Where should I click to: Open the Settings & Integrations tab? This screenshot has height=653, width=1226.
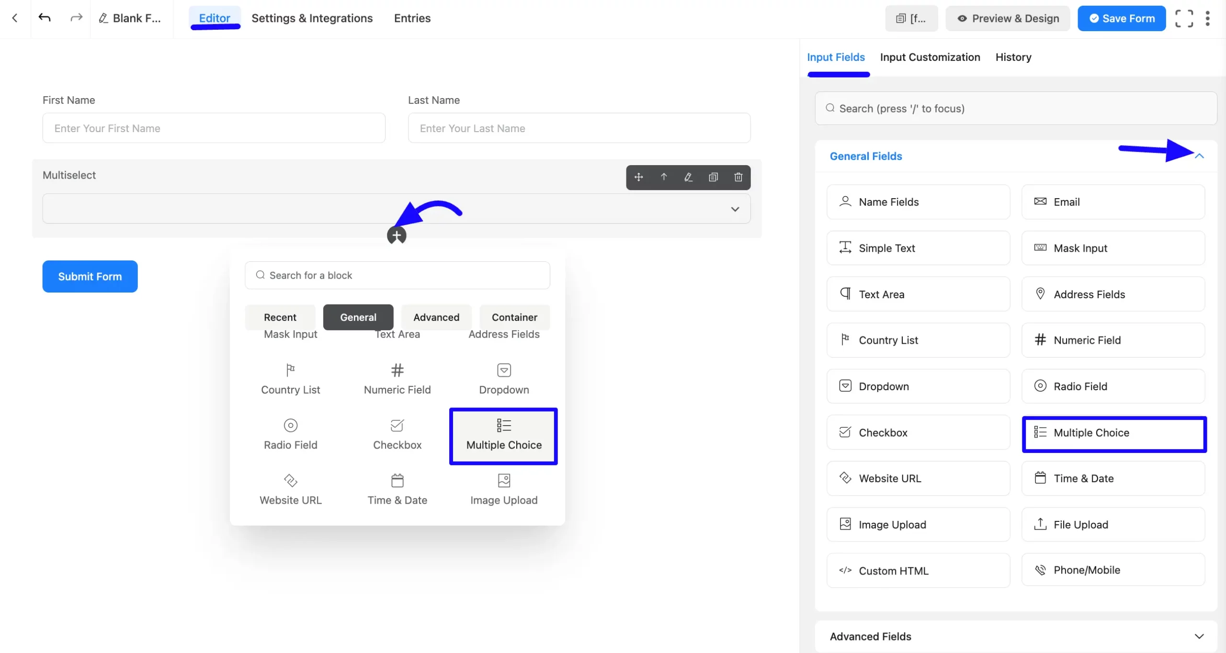tap(312, 18)
